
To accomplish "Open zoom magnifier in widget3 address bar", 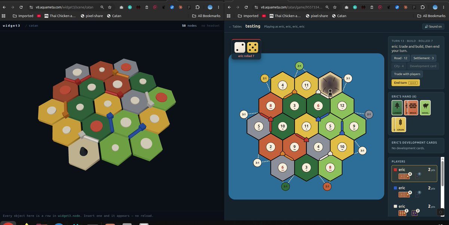I will [102, 7].
